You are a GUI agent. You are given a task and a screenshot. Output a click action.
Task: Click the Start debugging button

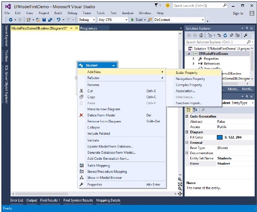coord(137,20)
